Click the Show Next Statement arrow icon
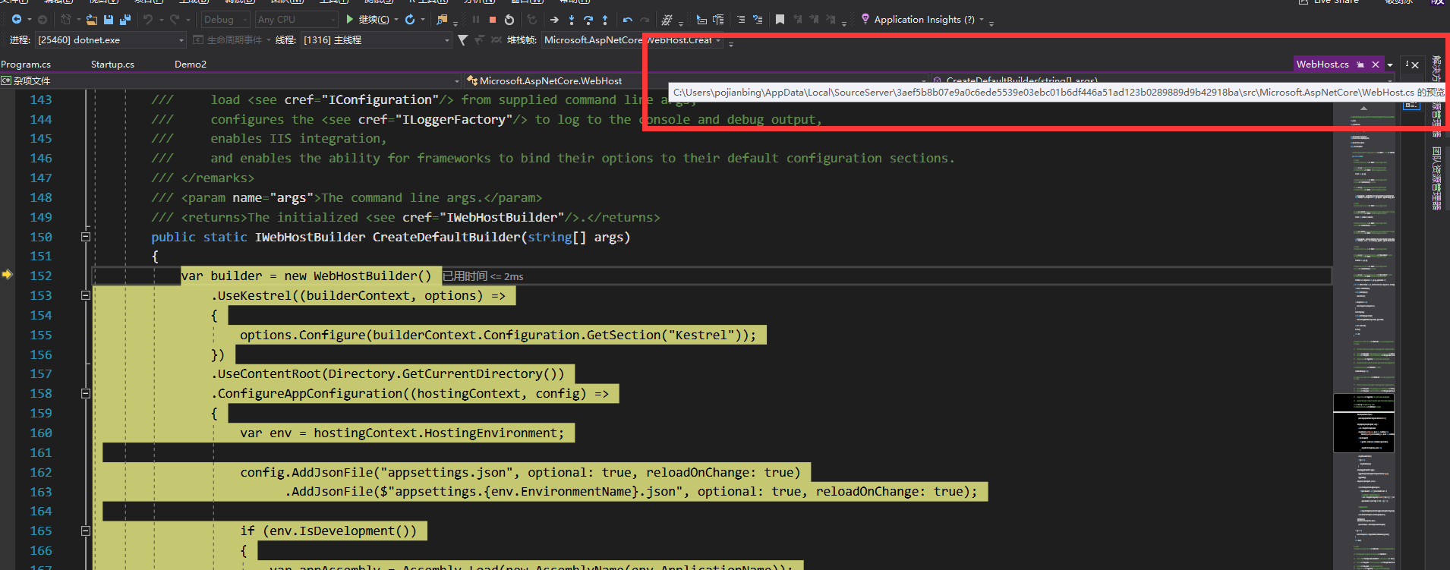Screen dimensions: 1450x570 tap(554, 20)
